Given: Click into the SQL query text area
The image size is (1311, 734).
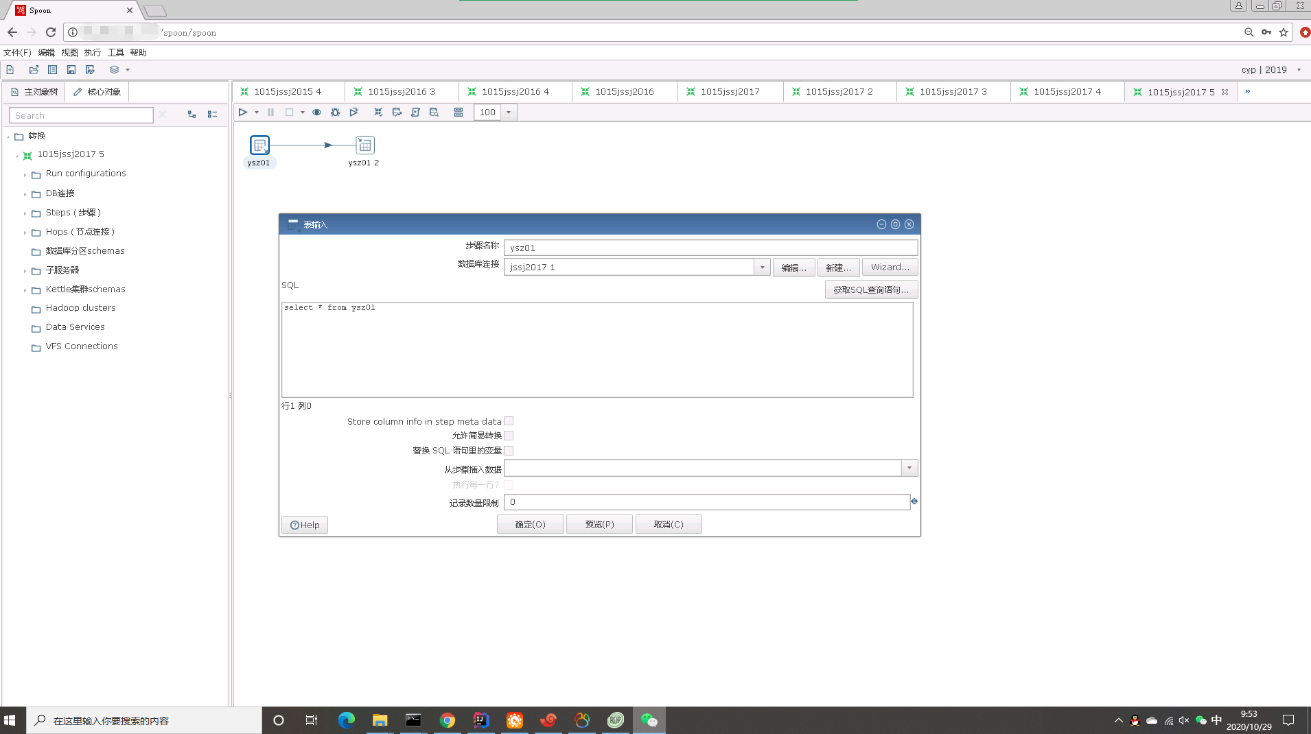Looking at the screenshot, I should click(x=597, y=350).
